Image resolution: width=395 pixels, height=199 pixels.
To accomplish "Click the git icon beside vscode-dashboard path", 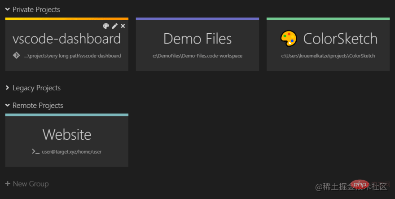I will tap(16, 56).
